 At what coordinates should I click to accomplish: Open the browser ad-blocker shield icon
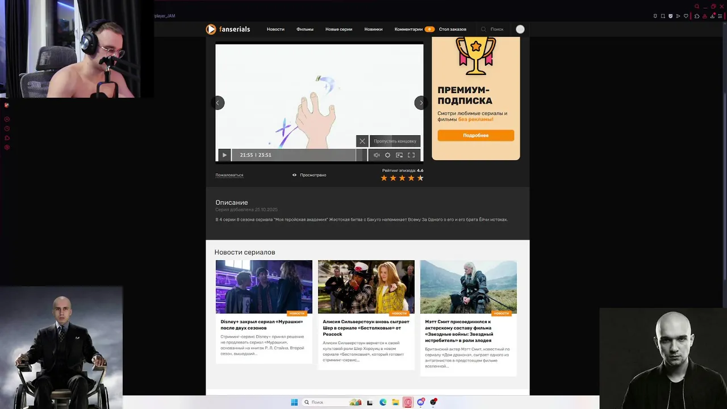[x=670, y=16]
